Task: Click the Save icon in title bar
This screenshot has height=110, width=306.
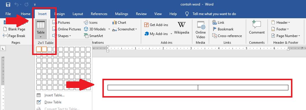Action: coord(8,4)
